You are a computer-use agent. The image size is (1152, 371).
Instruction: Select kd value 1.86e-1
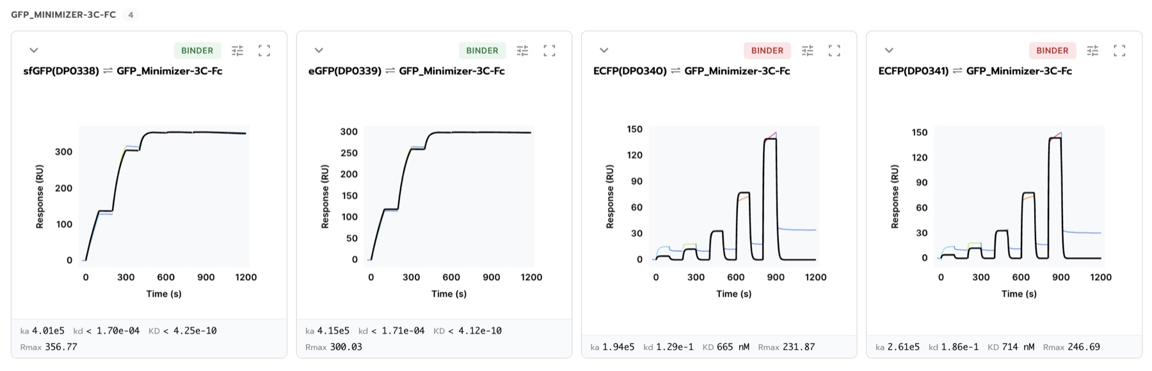(x=960, y=347)
